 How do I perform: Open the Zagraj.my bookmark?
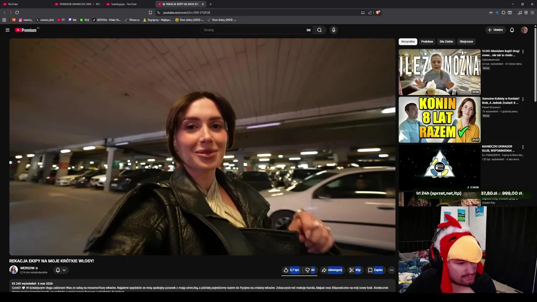[157, 20]
